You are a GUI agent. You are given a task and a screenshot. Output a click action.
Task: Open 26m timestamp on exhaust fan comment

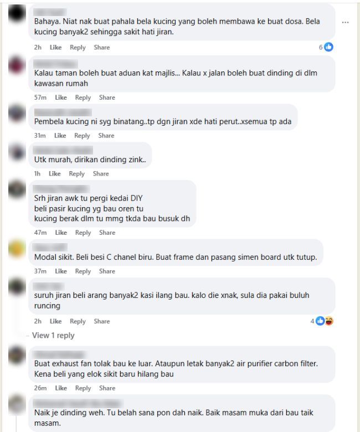pyautogui.click(x=40, y=388)
